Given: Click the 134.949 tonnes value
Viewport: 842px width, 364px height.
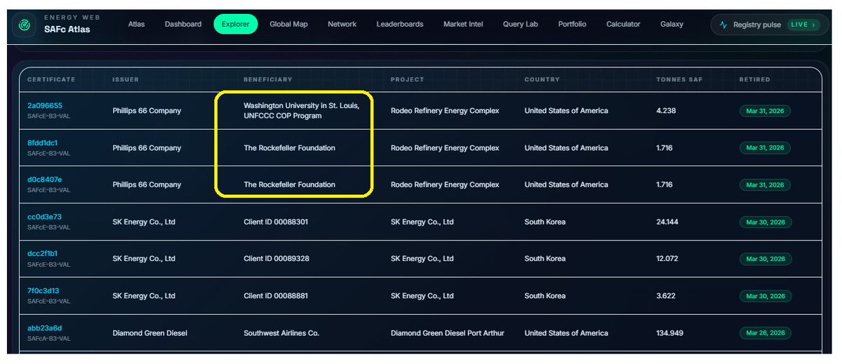Looking at the screenshot, I should coord(669,333).
